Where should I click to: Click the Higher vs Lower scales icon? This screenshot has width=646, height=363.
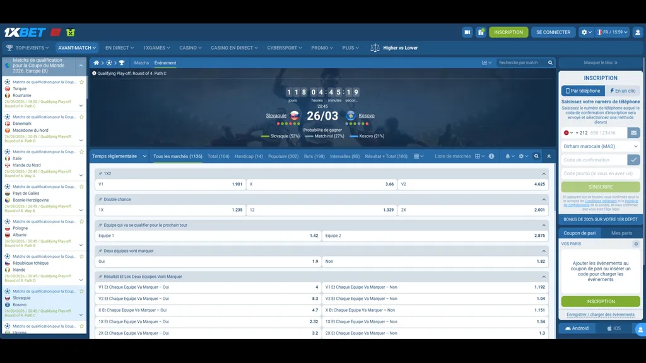point(375,48)
